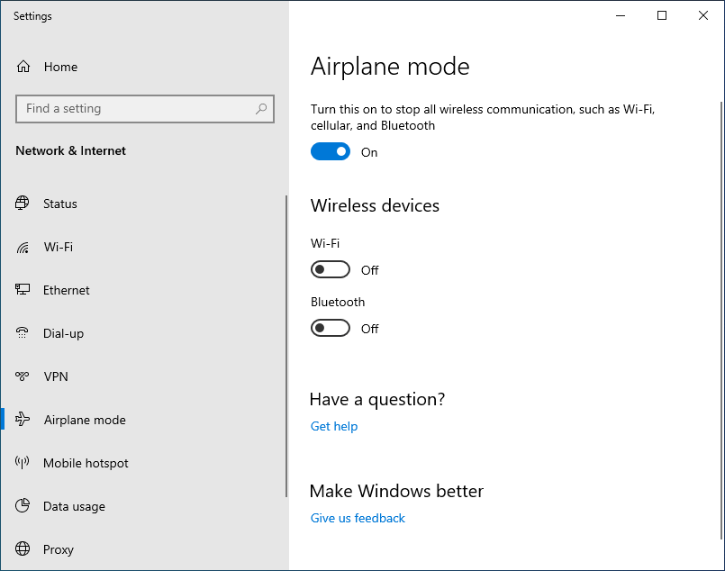Click the Mobile hotspot antenna icon

tap(23, 462)
